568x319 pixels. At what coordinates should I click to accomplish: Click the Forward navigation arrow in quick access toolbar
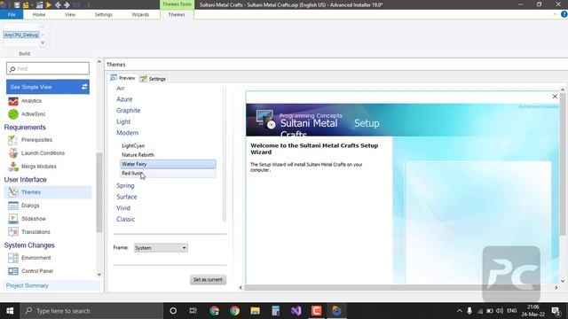coord(67,5)
